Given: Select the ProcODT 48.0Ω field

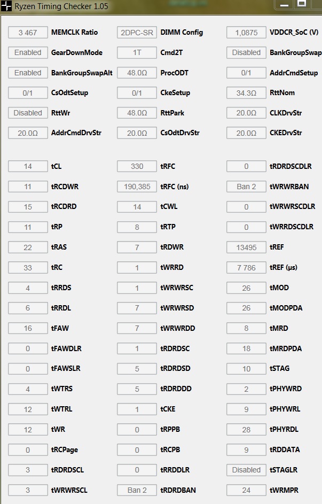Looking at the screenshot, I should 137,73.
